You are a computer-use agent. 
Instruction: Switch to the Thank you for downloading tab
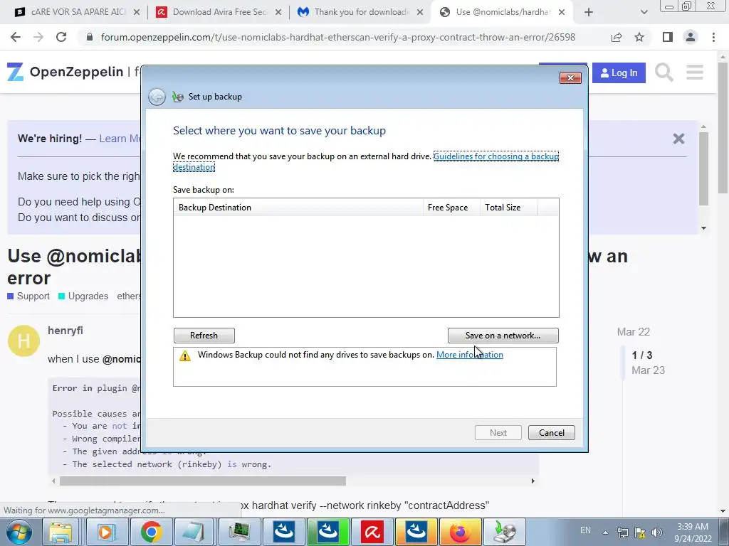362,12
